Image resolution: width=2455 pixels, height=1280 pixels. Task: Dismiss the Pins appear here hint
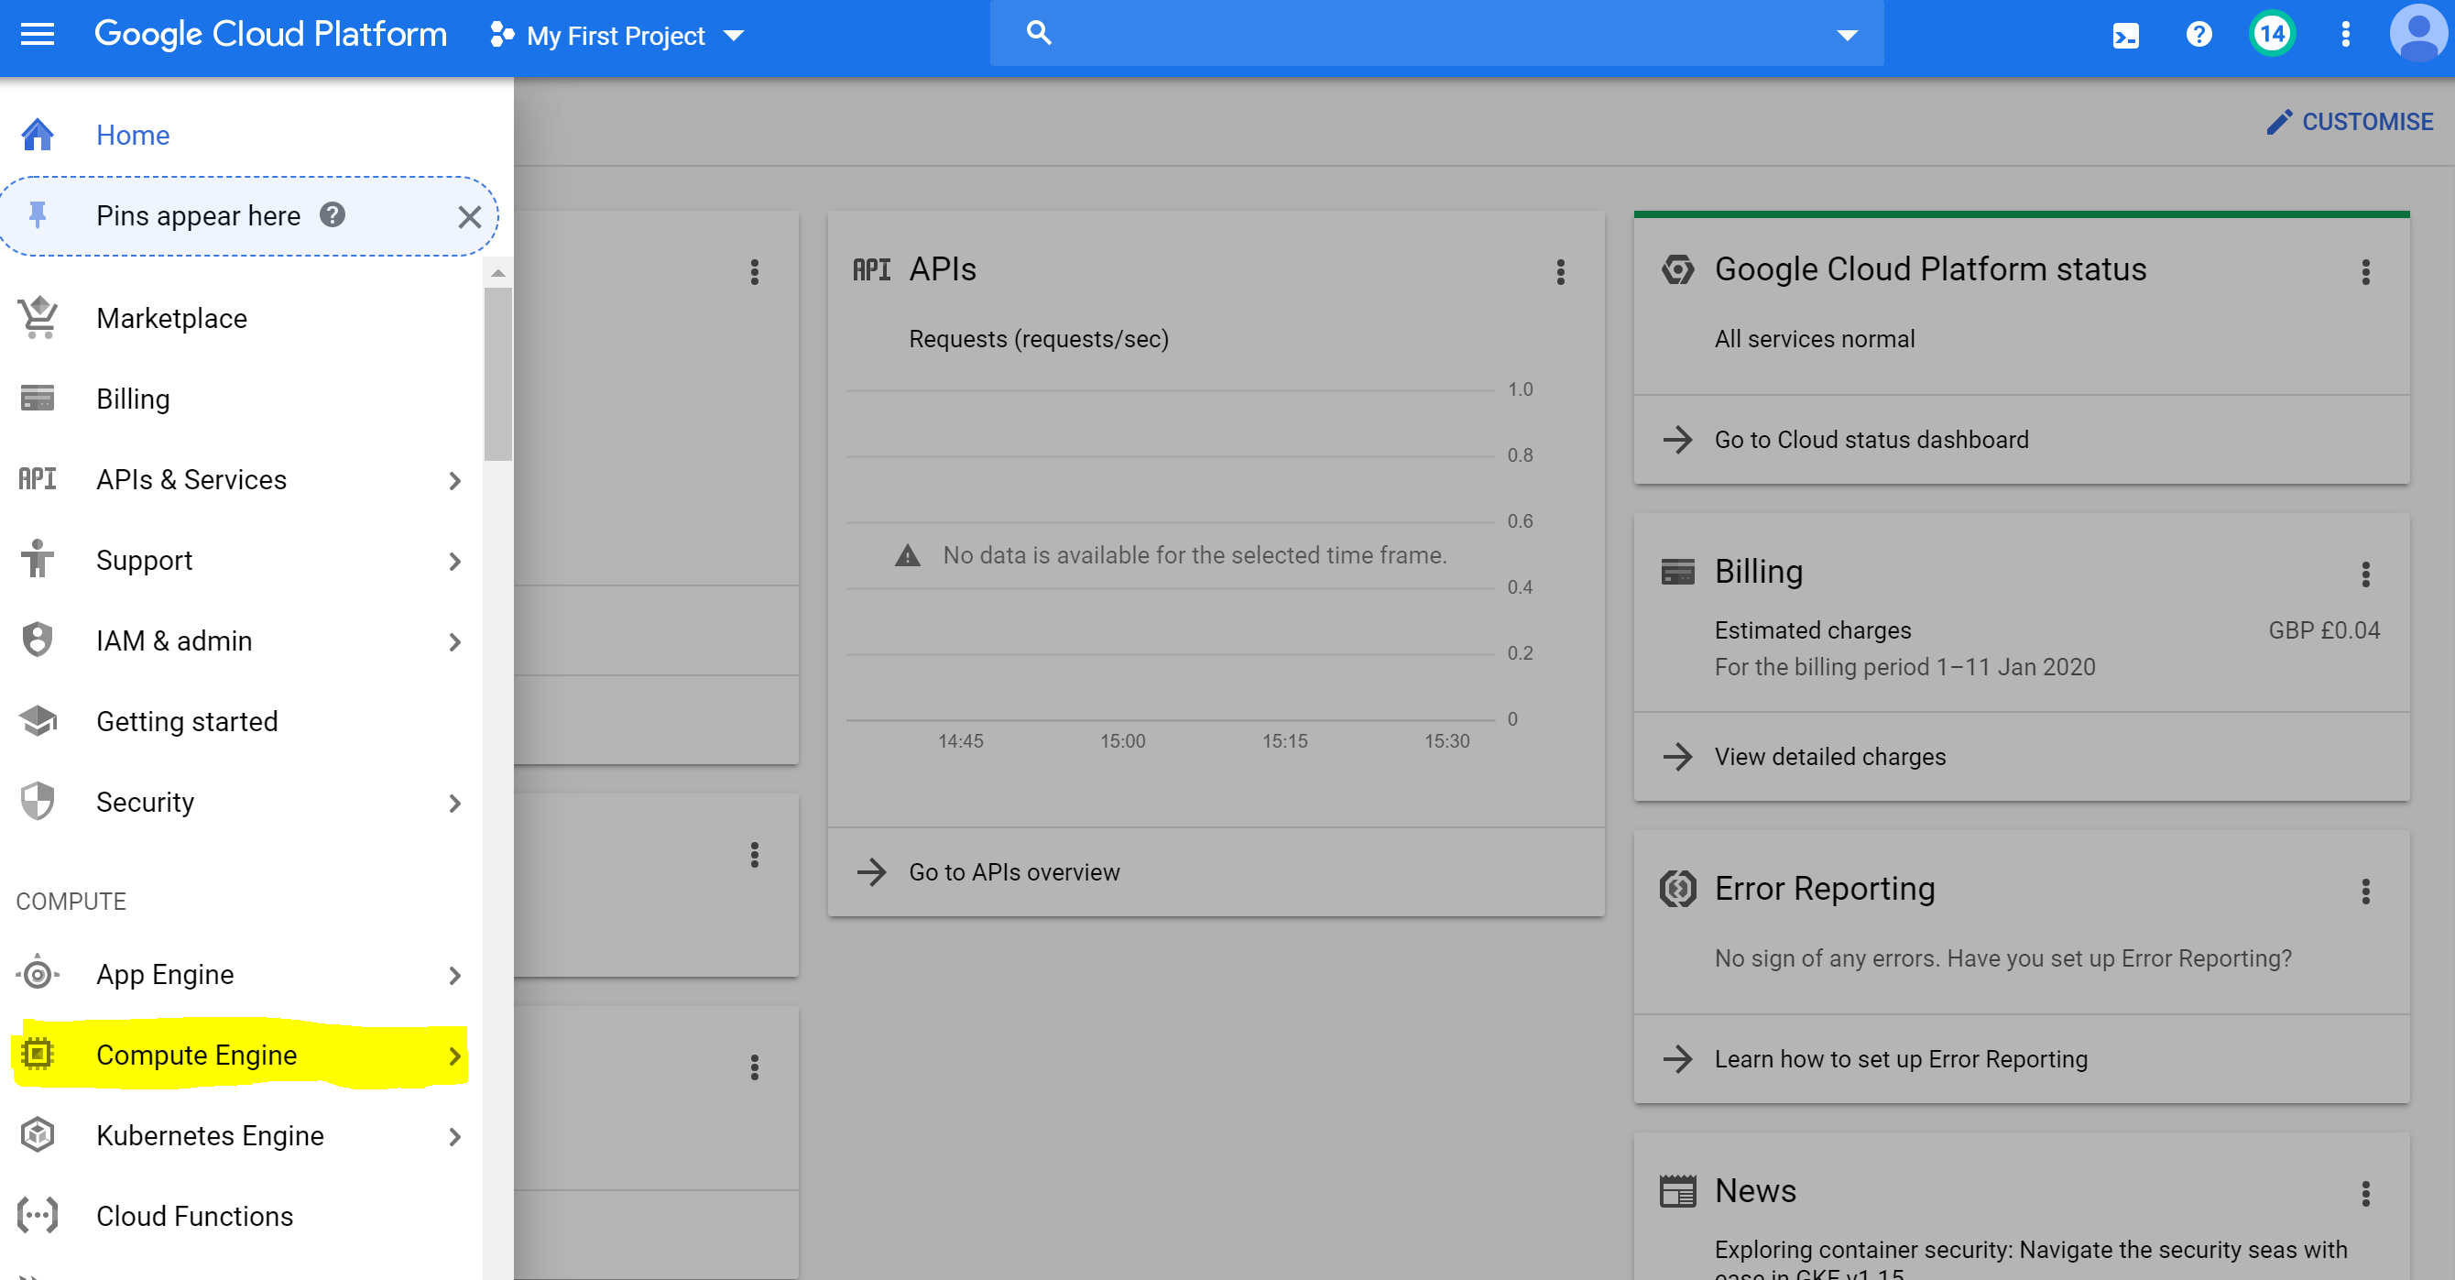coord(470,217)
